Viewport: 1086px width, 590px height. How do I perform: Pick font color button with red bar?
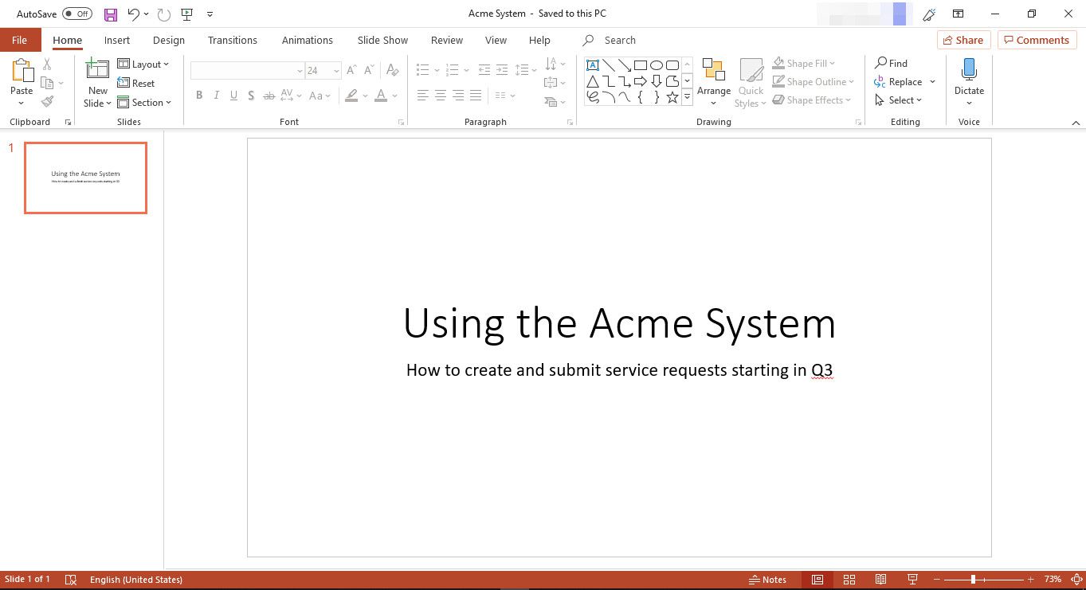coord(382,96)
